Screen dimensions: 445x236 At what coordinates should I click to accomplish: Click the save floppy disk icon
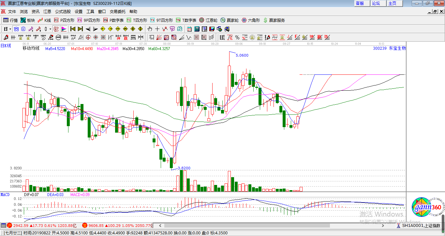point(212,29)
